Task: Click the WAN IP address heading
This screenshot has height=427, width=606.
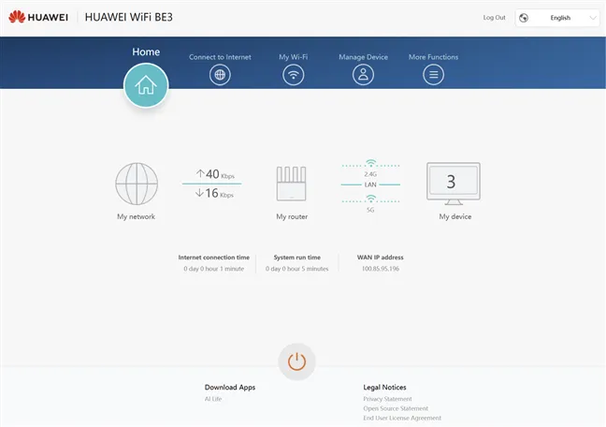Action: (381, 258)
